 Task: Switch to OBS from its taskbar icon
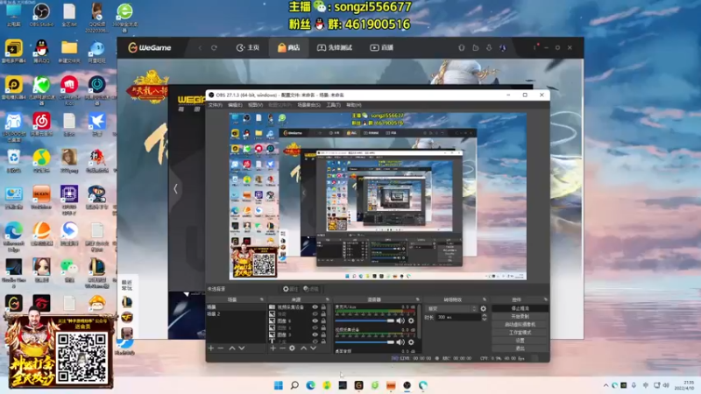[x=407, y=385]
